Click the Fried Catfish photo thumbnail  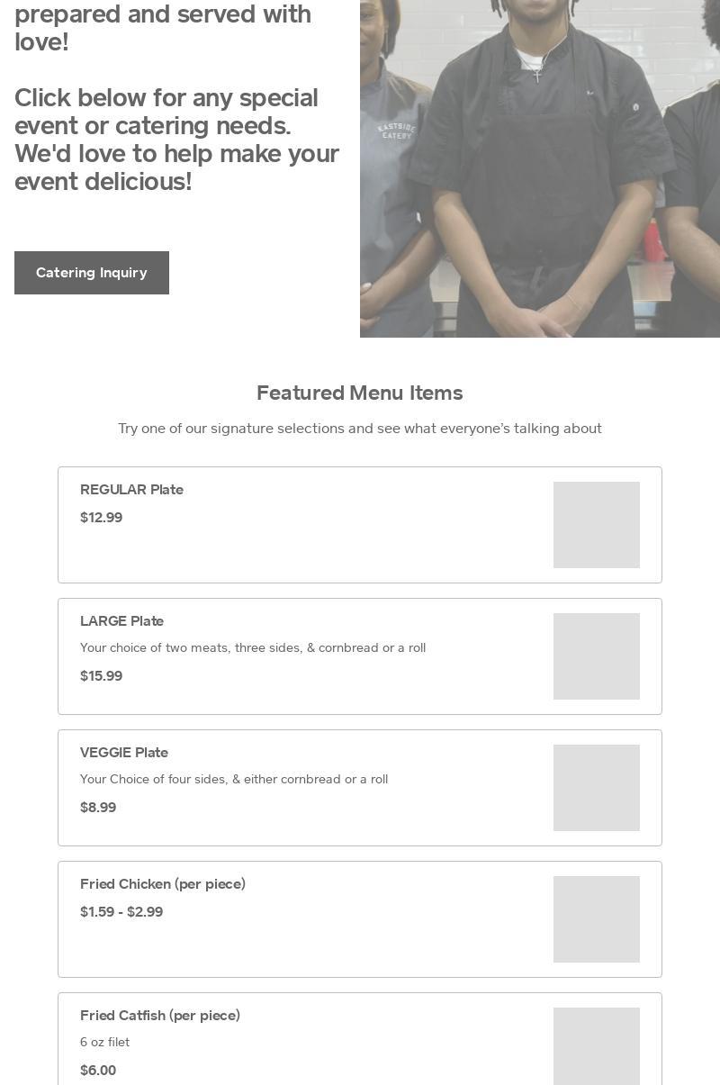pyautogui.click(x=596, y=1046)
